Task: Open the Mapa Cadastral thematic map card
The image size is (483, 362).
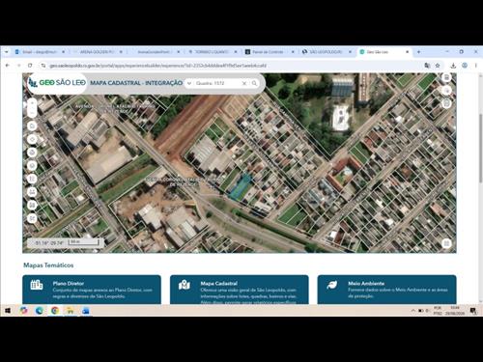Action: tap(240, 290)
